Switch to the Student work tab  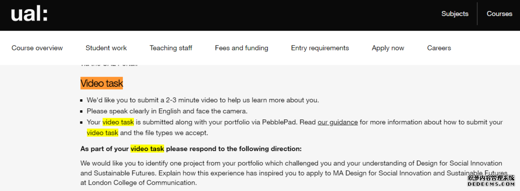click(x=106, y=48)
